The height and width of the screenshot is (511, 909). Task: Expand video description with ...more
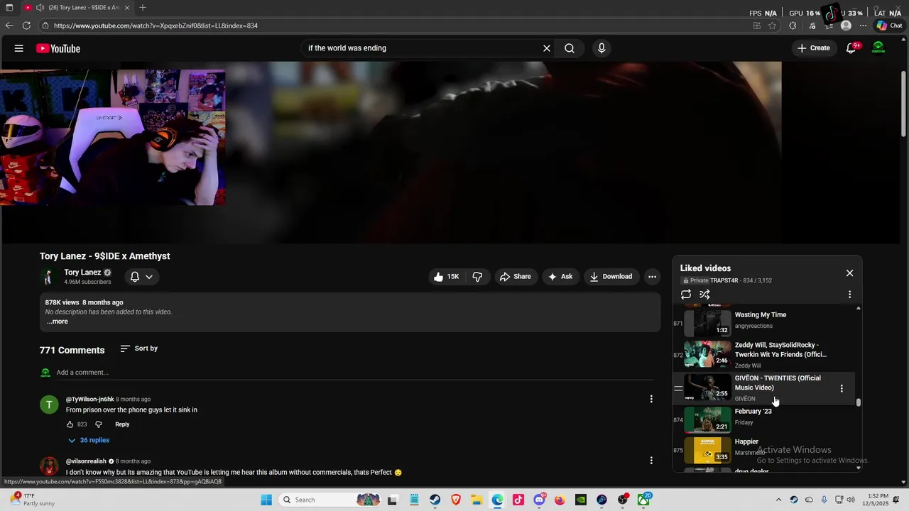[58, 322]
